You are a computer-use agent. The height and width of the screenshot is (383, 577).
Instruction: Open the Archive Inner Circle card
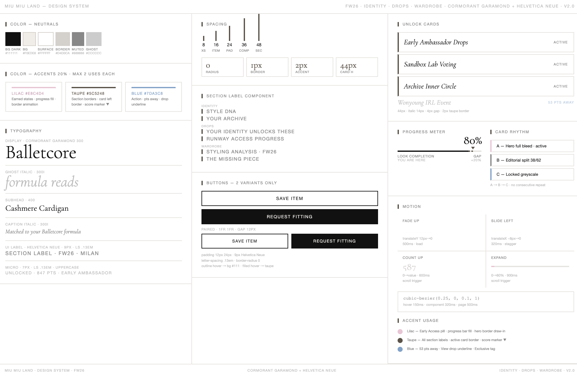(486, 86)
